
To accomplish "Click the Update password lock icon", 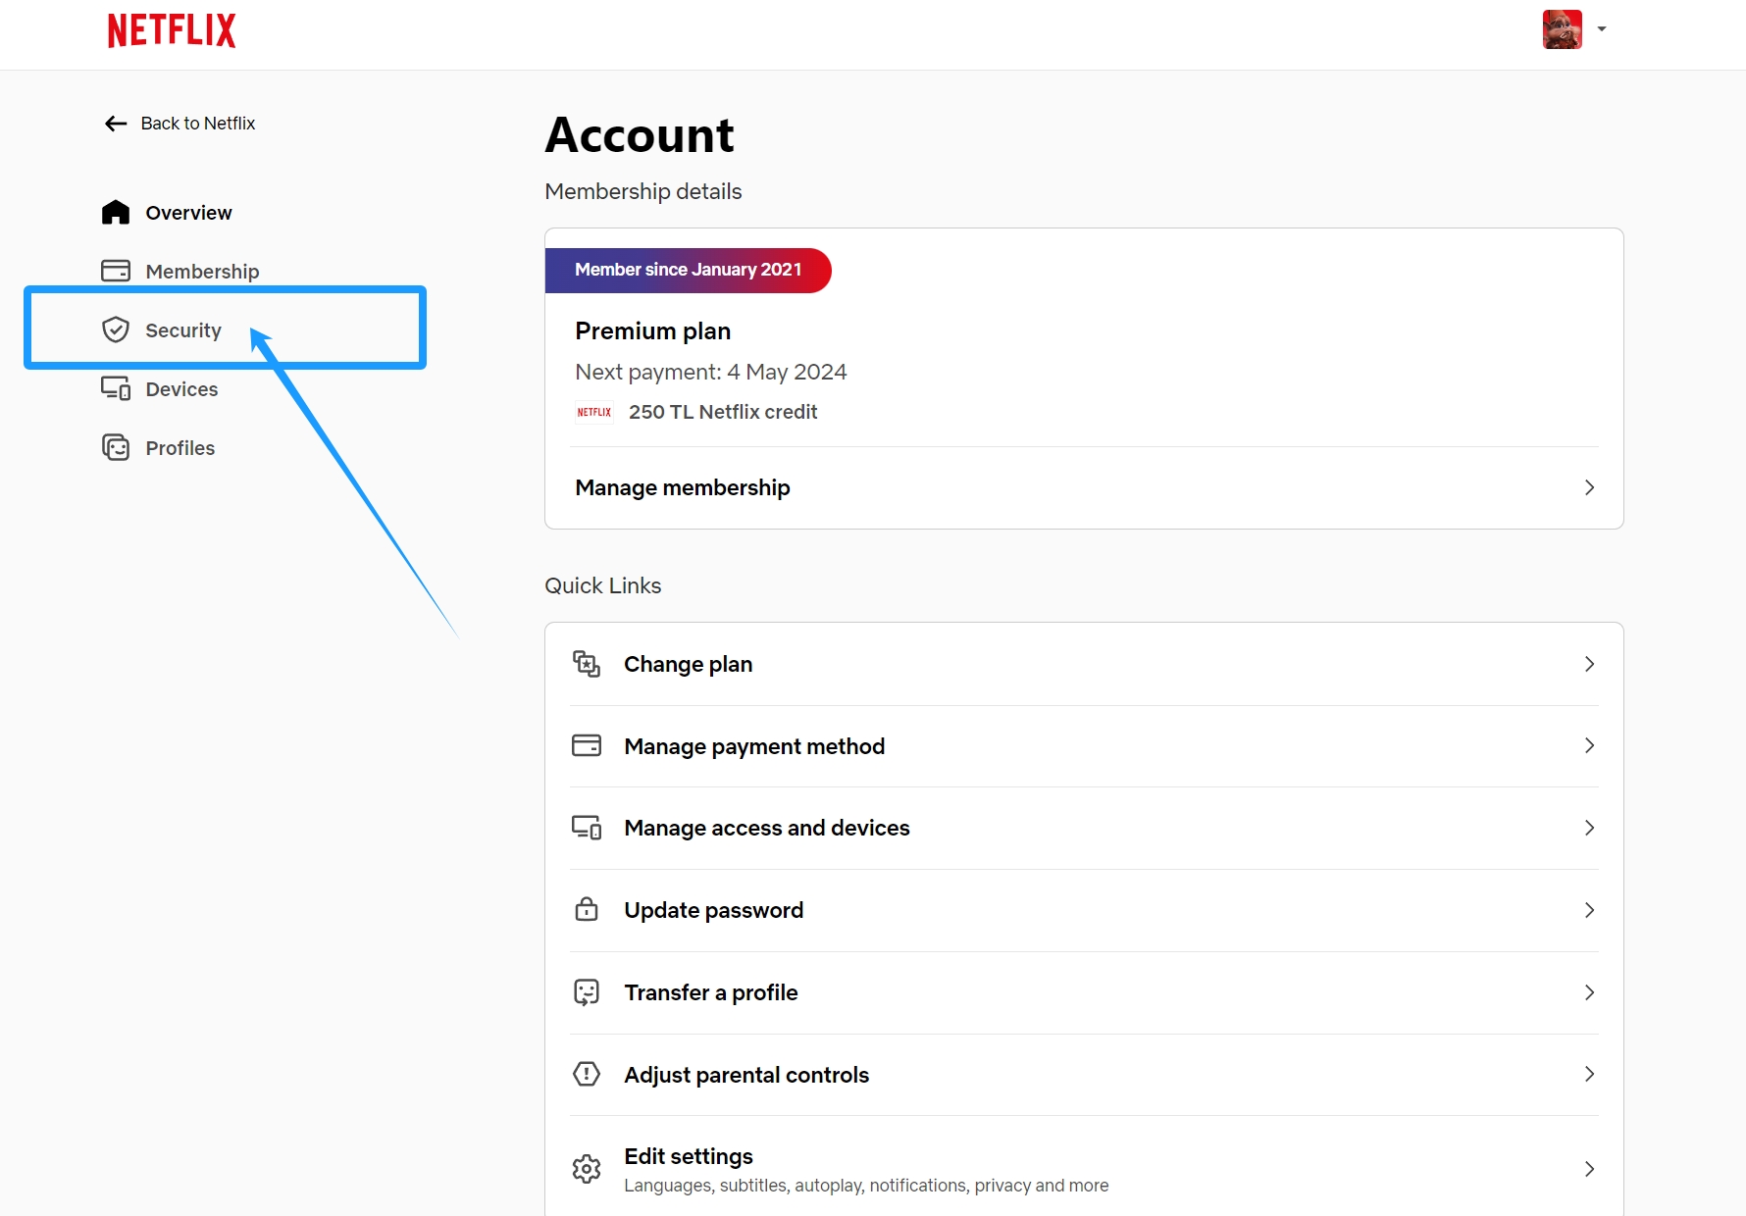I will pyautogui.click(x=587, y=909).
